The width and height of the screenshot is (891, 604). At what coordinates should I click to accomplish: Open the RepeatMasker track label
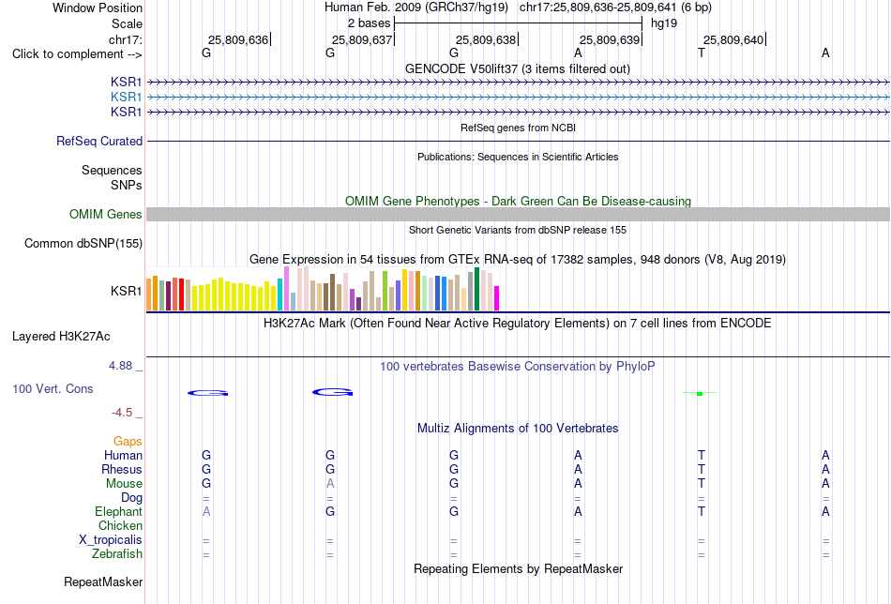(x=103, y=581)
